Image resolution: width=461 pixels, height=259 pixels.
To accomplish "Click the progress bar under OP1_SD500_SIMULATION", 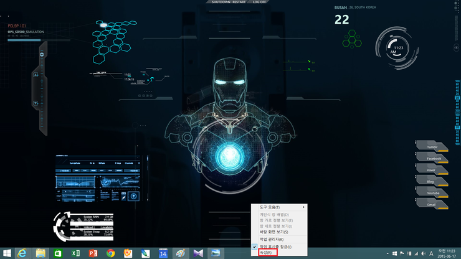I will pos(39,40).
